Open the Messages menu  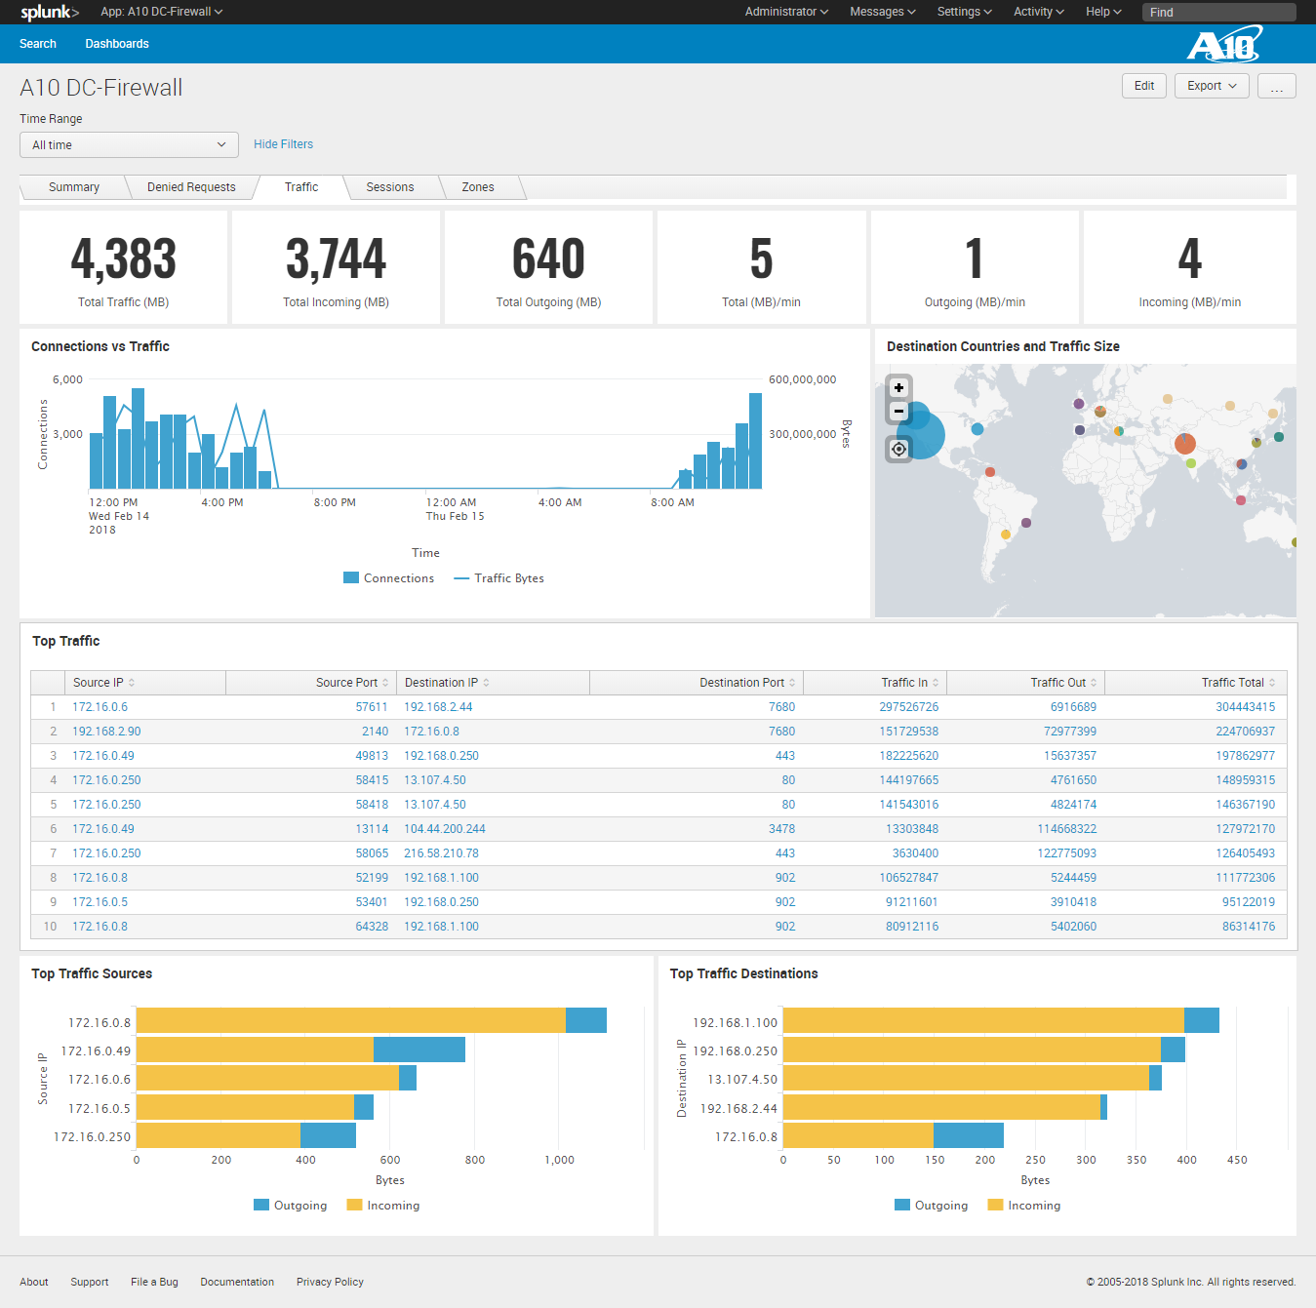(882, 12)
